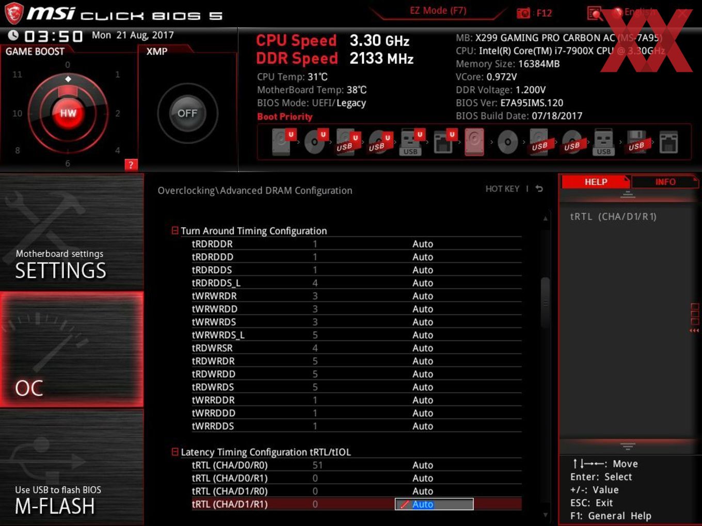Select the tRTL (CHA/D1/R0) row
Screen dimensions: 702x526
click(x=356, y=491)
